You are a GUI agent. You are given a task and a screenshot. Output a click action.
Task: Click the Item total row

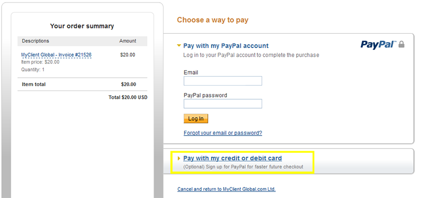82,85
